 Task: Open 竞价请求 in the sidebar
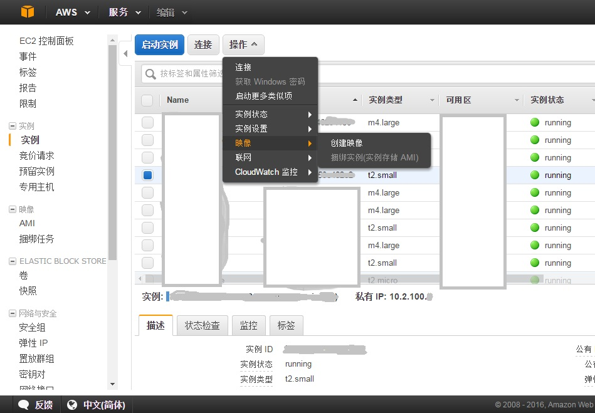[36, 155]
